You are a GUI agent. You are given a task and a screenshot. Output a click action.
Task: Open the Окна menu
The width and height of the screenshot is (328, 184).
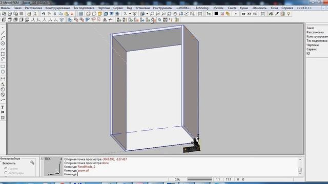tap(274, 8)
